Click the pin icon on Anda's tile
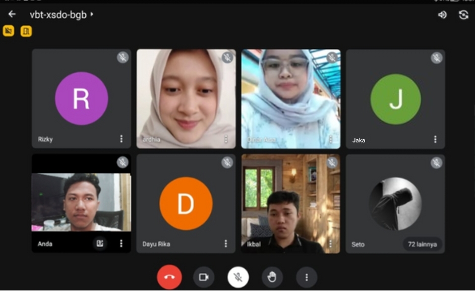Screen dimensions: 475x292 point(100,244)
